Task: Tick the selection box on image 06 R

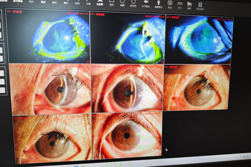Action: pos(229,63)
